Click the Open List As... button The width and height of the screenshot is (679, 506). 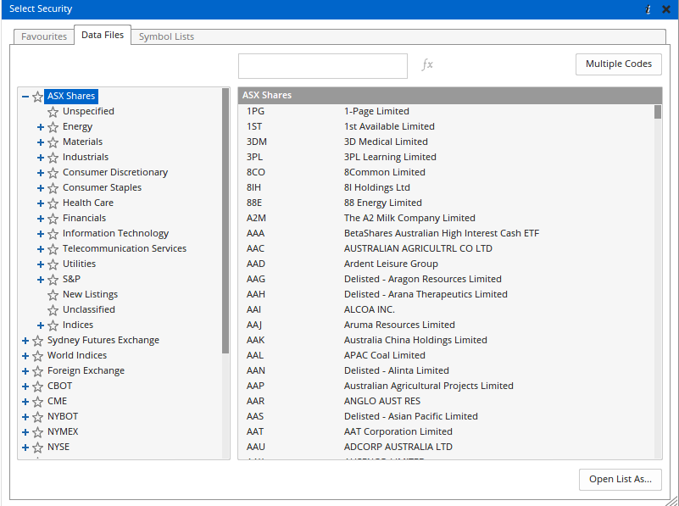[x=621, y=479]
